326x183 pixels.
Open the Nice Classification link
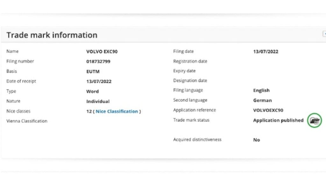(117, 112)
